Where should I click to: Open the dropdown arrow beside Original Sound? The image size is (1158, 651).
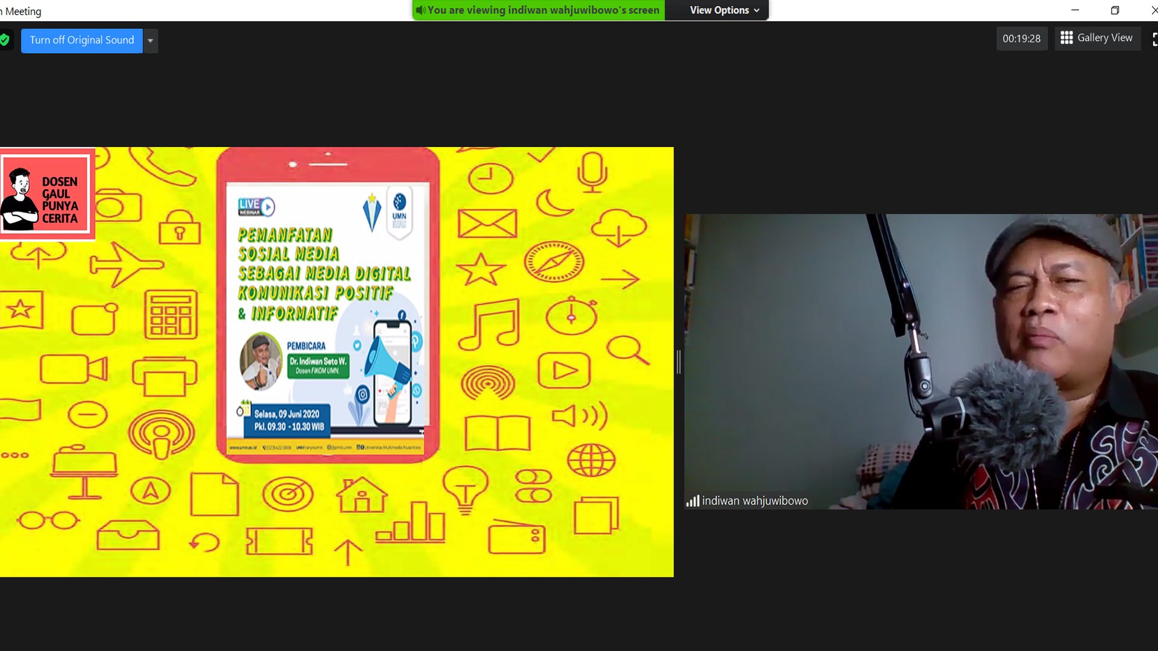point(150,41)
